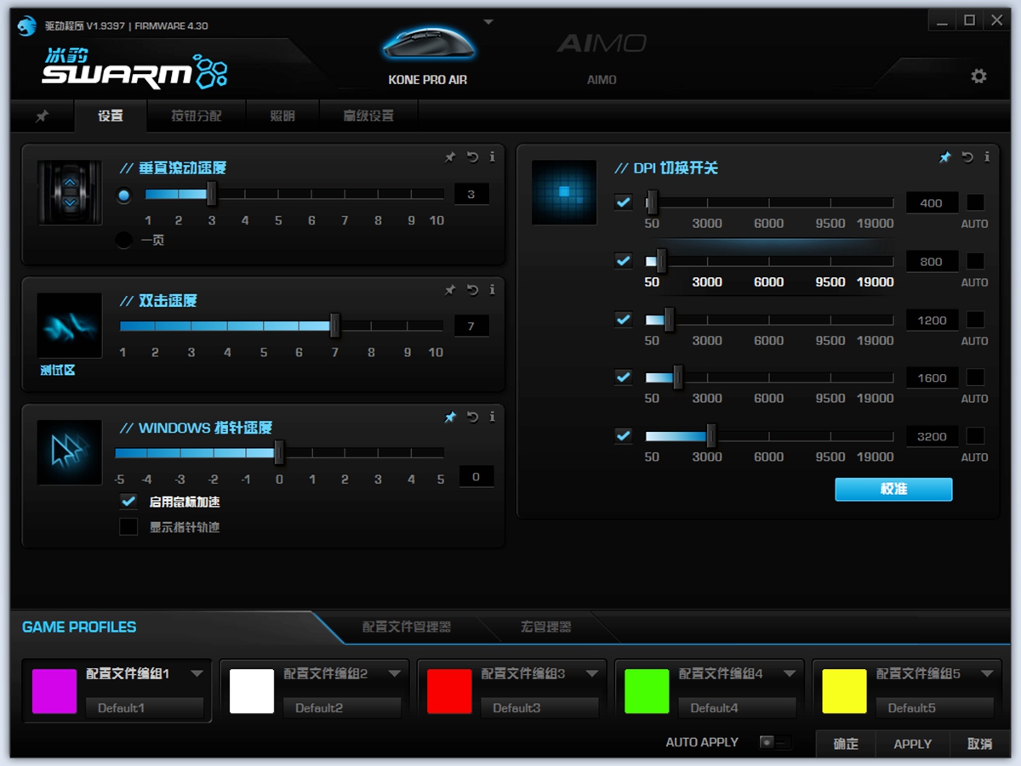Switch to the 按钮分配 tab
Image resolution: width=1021 pixels, height=766 pixels.
(x=197, y=116)
